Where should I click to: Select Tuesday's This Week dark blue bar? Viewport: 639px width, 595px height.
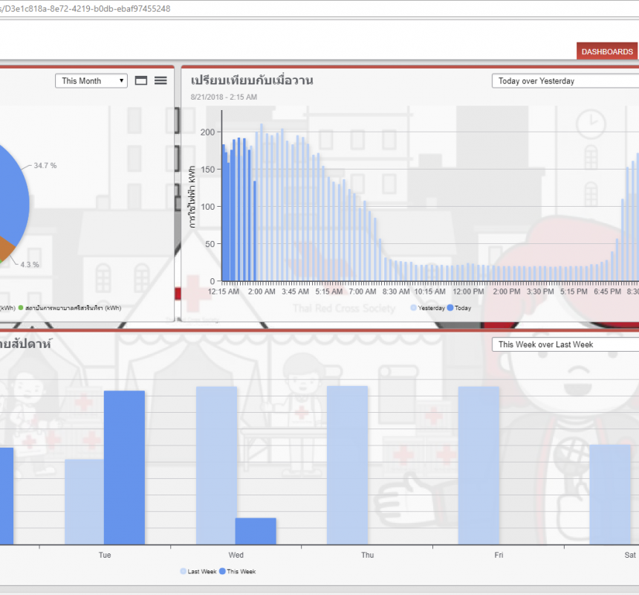[124, 467]
